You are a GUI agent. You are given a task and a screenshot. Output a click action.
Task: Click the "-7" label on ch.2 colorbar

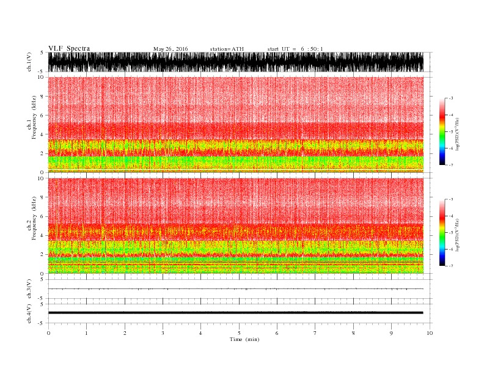[x=451, y=266]
